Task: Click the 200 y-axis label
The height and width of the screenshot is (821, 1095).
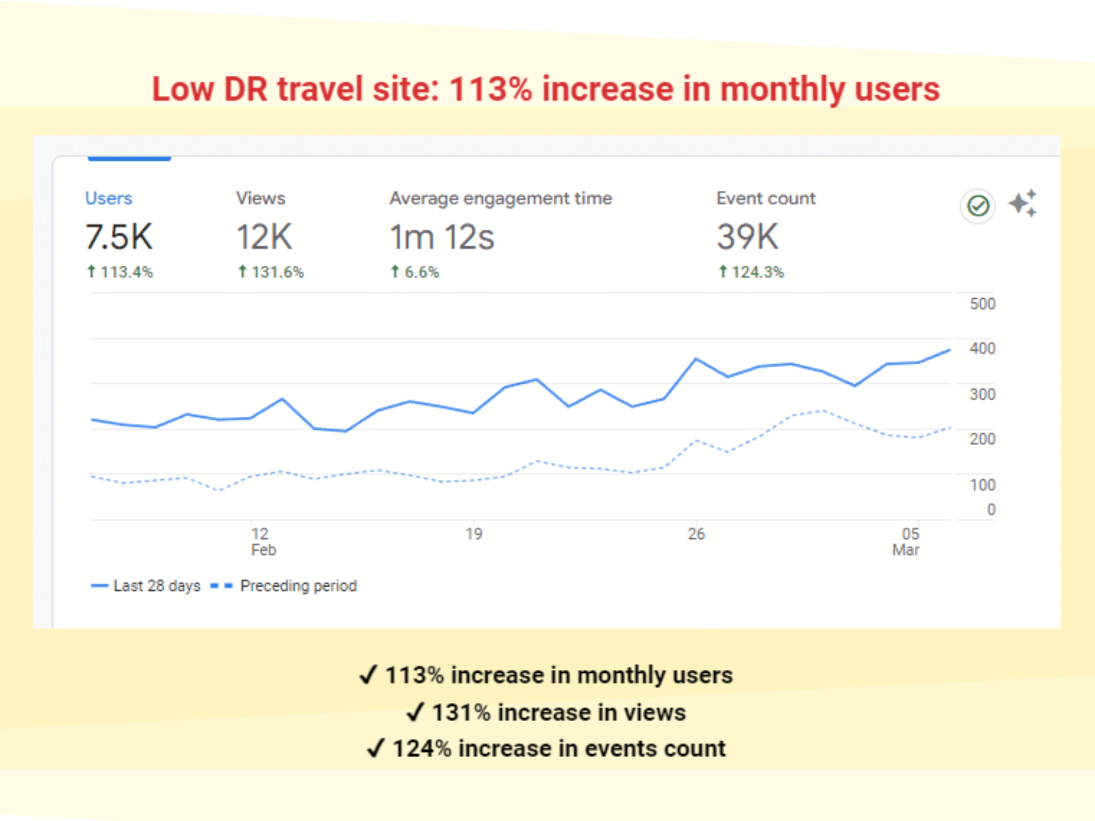Action: [983, 439]
